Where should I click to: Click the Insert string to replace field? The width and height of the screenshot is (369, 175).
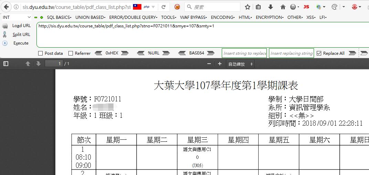click(x=244, y=53)
